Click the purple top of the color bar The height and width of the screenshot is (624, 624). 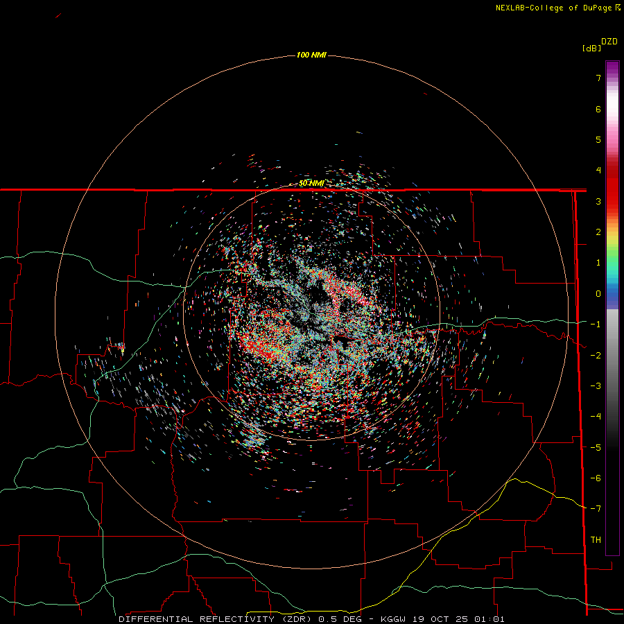tap(612, 68)
